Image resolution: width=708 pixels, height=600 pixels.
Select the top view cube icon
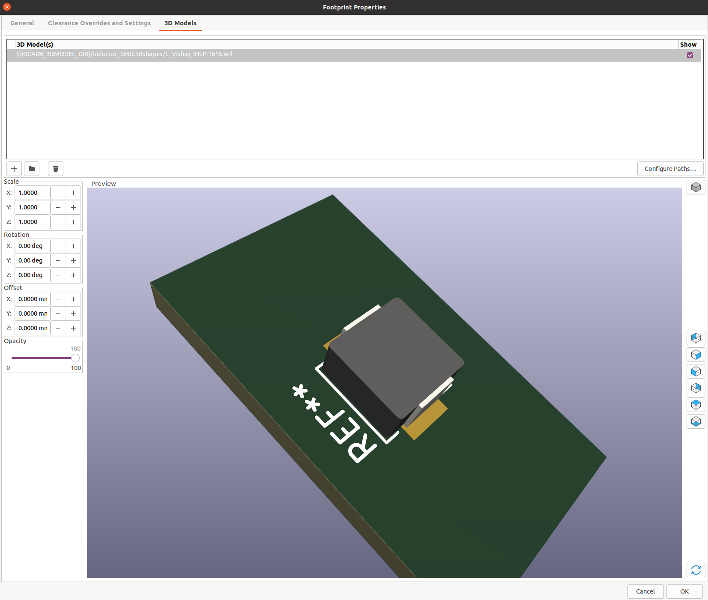[x=696, y=405]
